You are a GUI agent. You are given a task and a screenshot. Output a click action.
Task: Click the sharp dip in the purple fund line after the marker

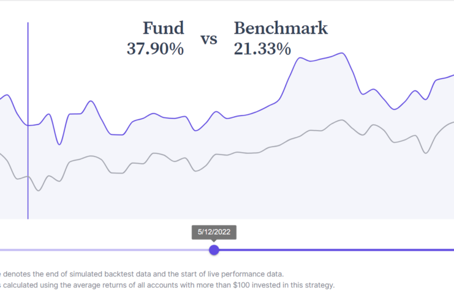[59, 144]
